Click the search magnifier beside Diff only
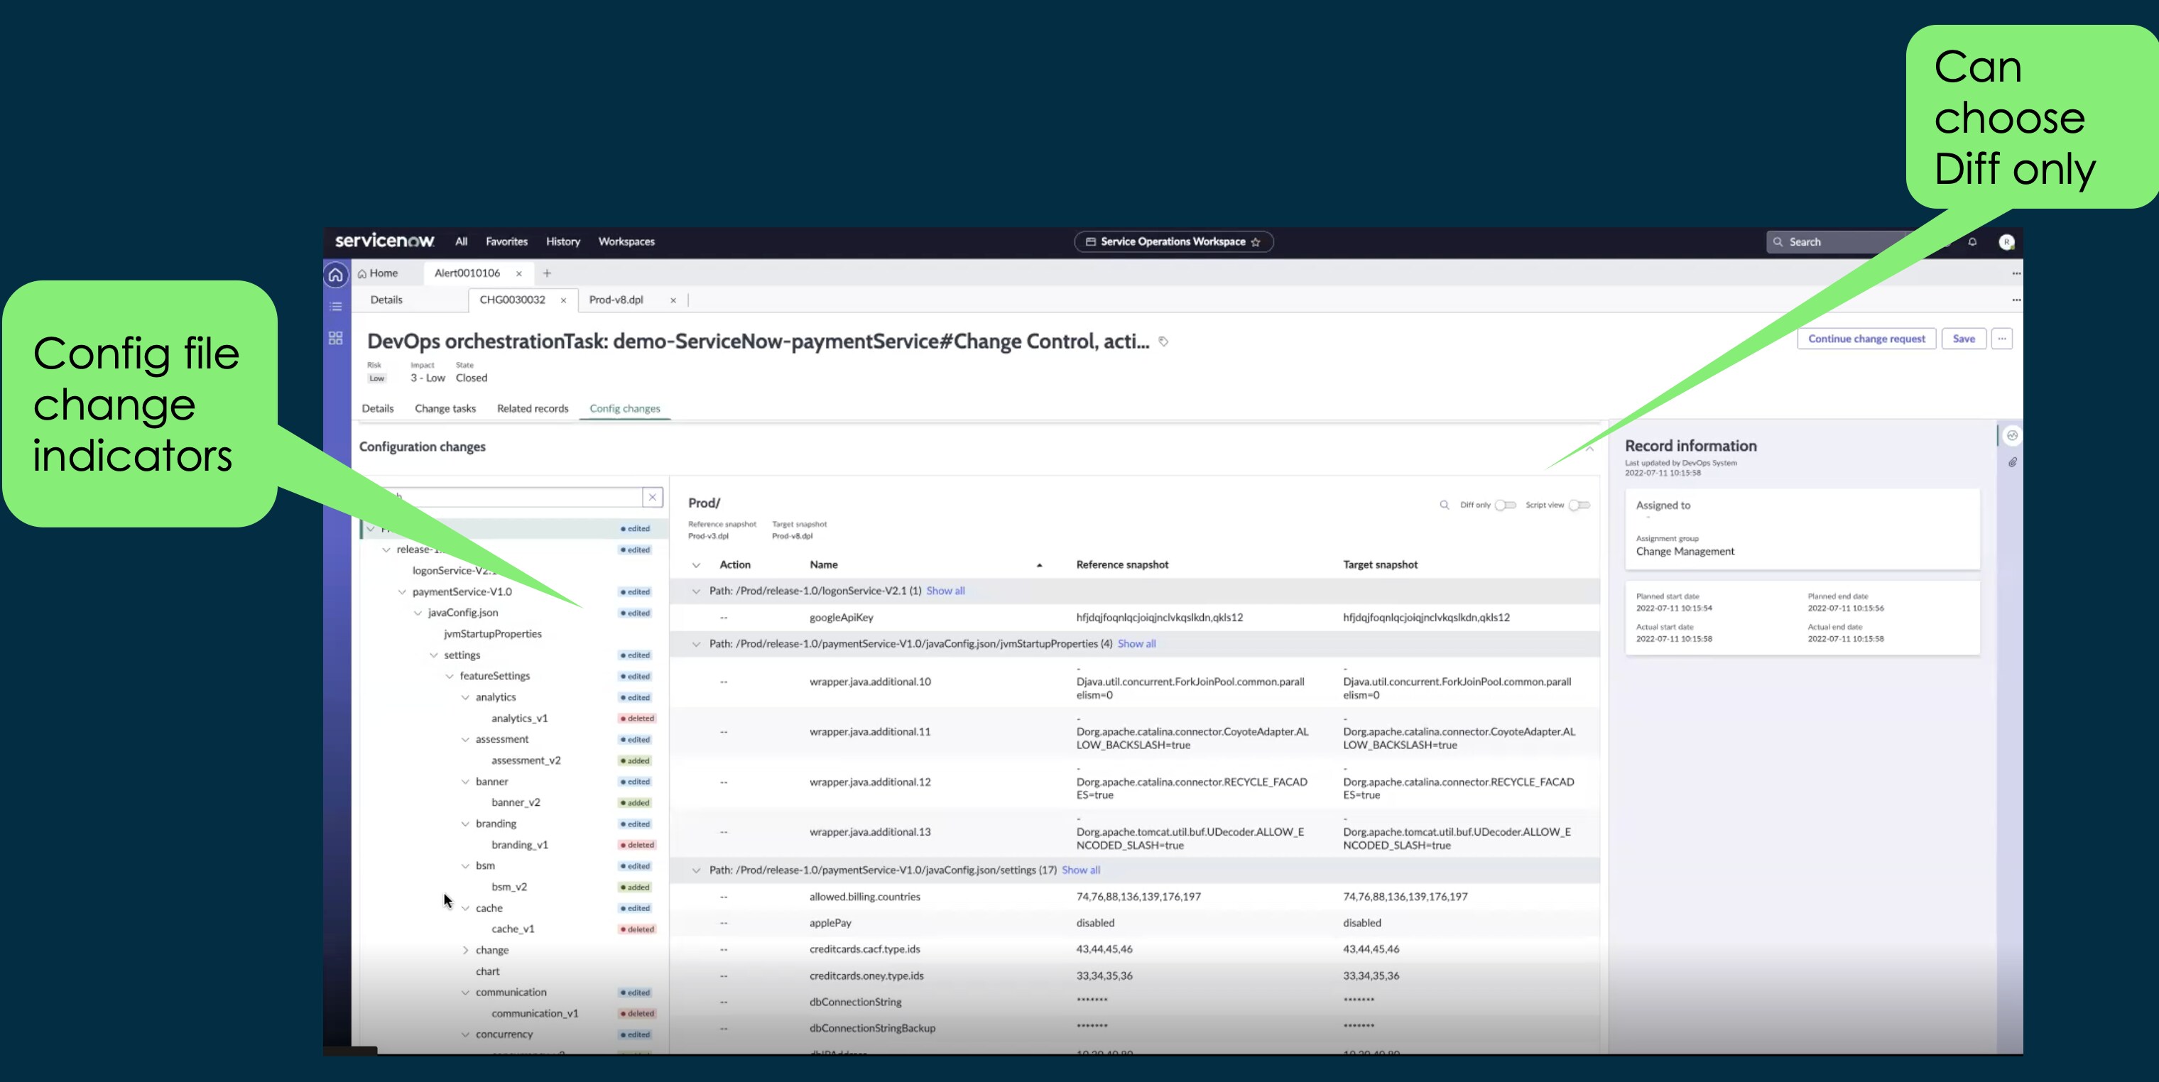This screenshot has height=1082, width=2159. (1444, 505)
